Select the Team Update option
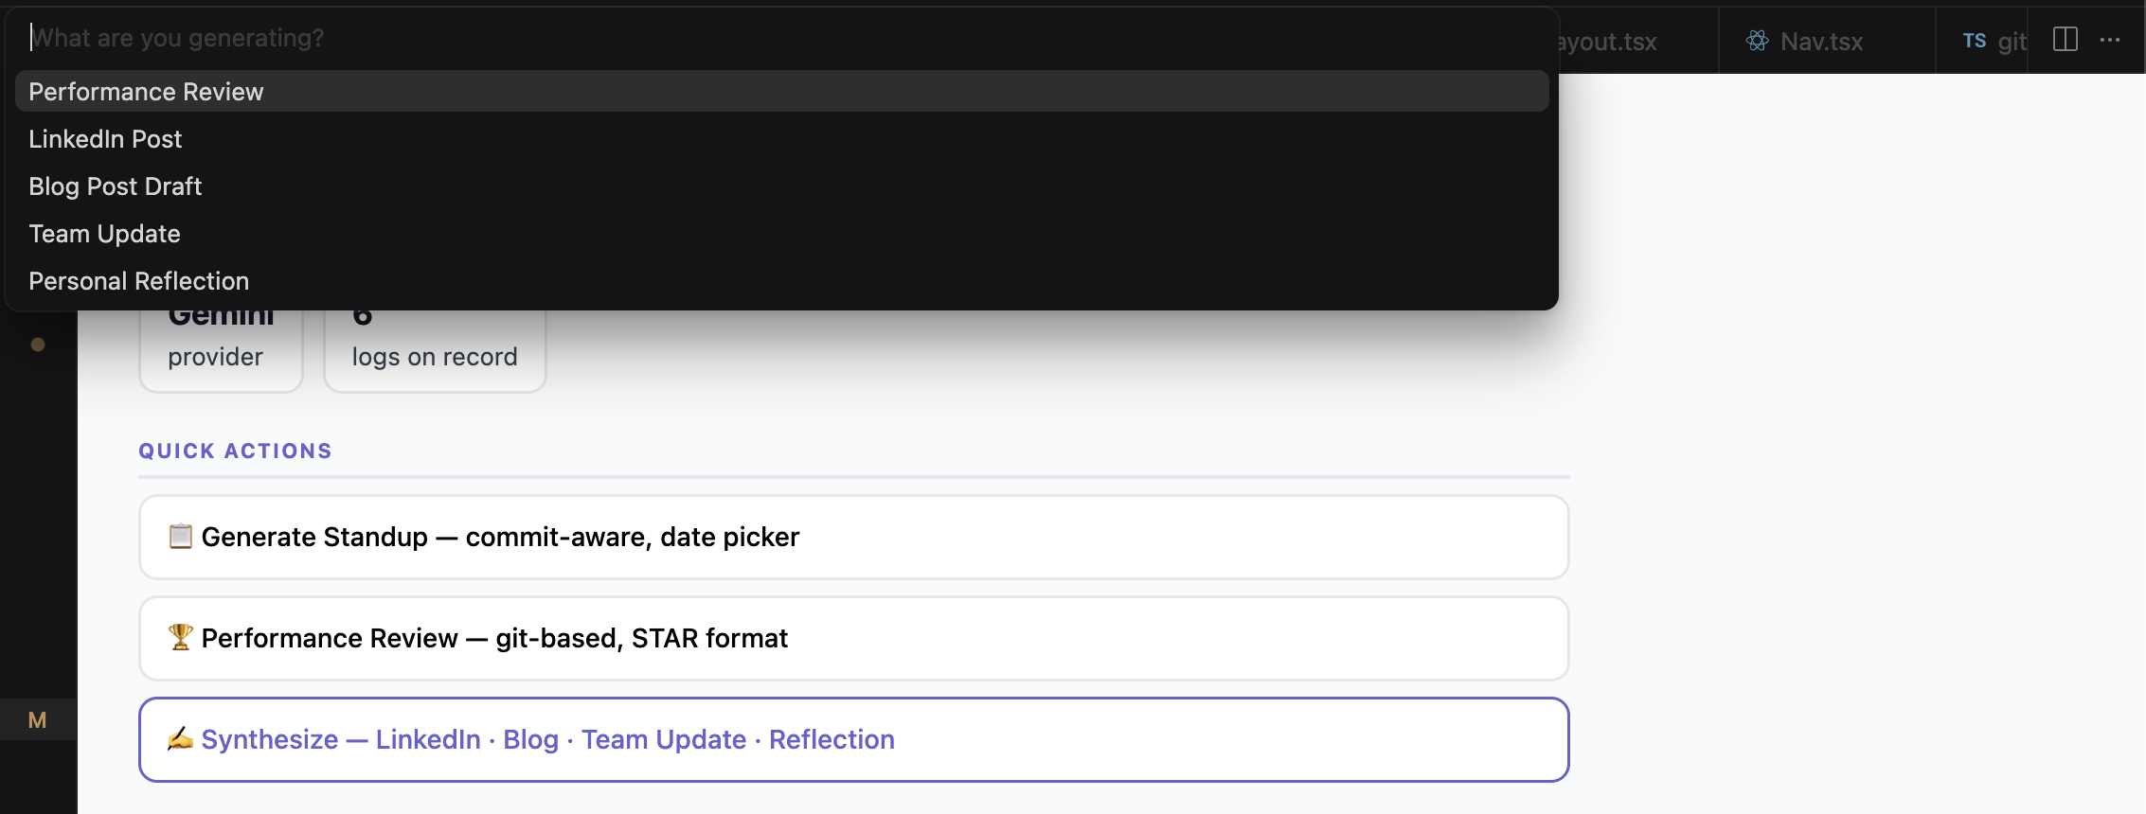This screenshot has height=814, width=2146. click(104, 234)
